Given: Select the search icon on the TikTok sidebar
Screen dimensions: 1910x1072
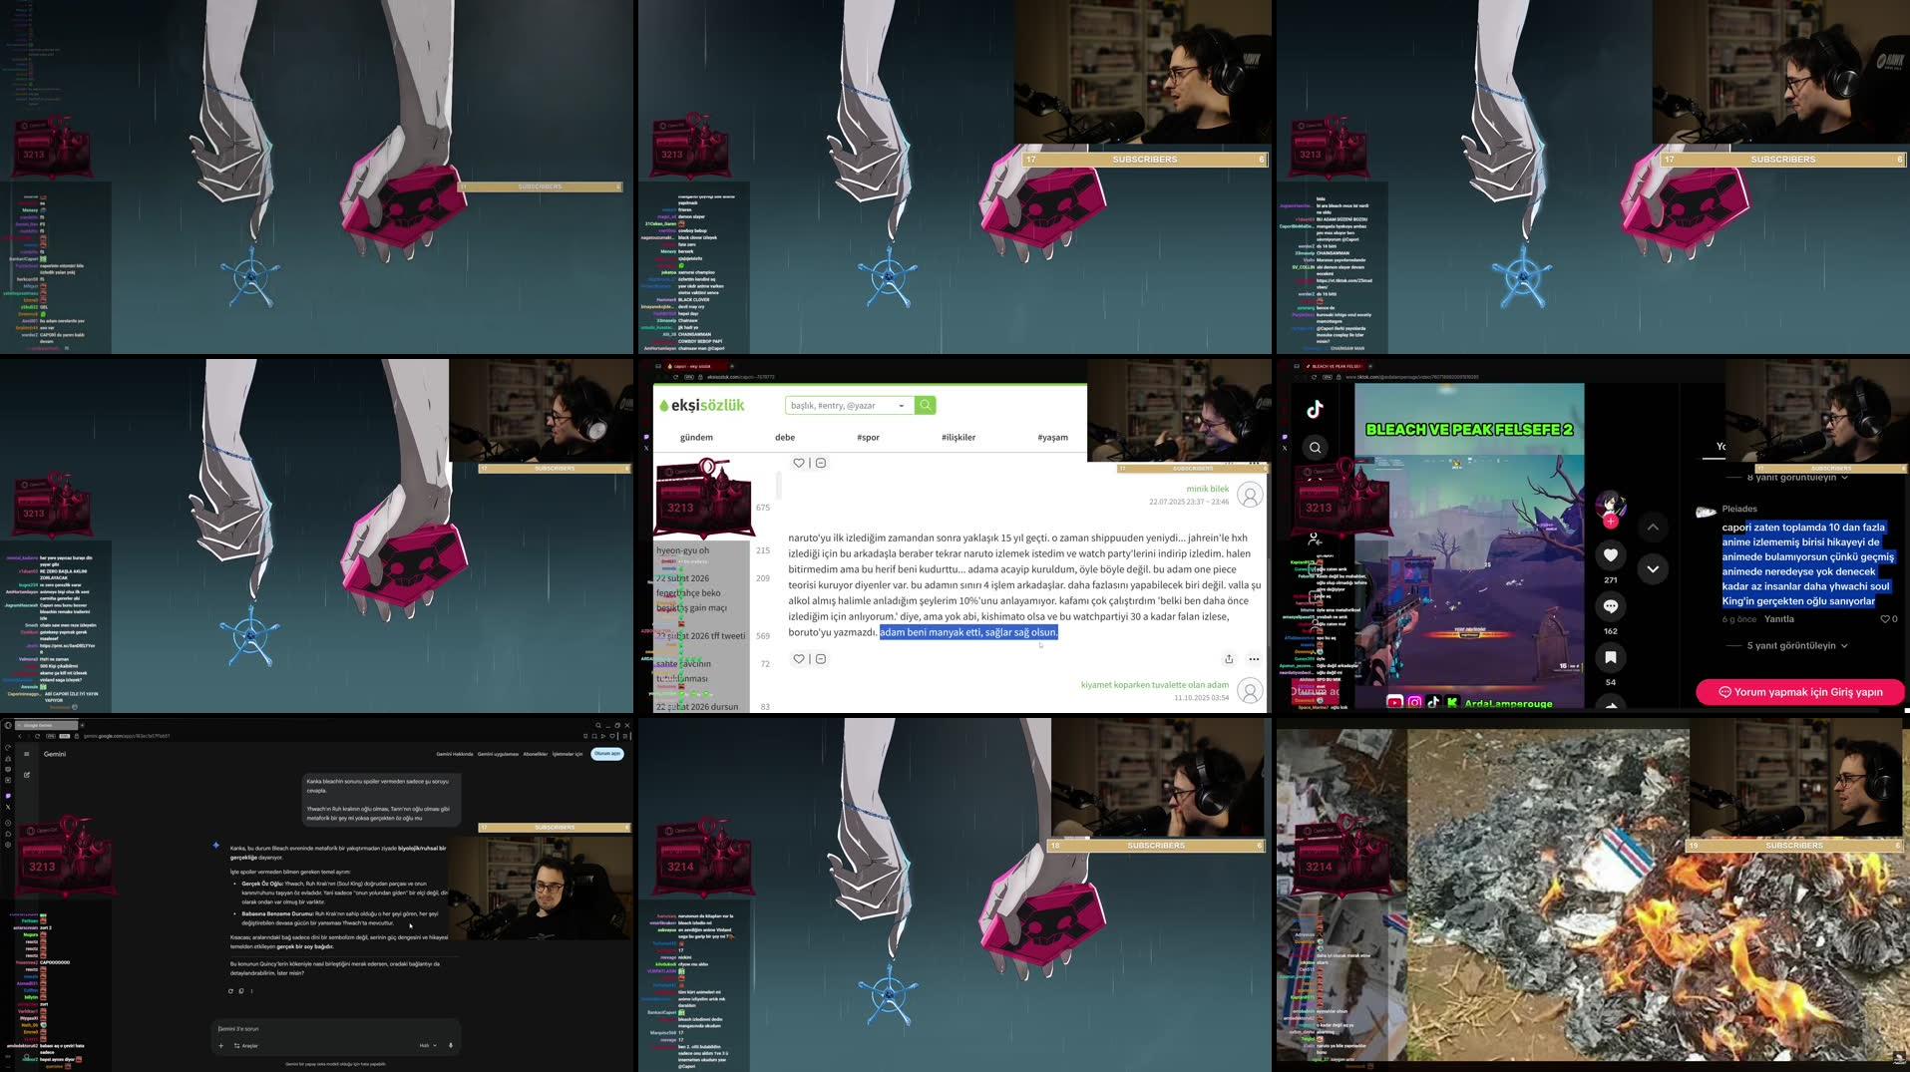Looking at the screenshot, I should (1316, 447).
